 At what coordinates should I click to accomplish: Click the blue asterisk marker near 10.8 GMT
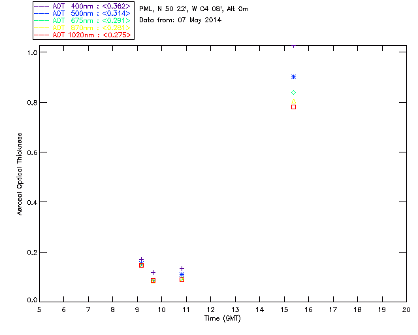[182, 274]
